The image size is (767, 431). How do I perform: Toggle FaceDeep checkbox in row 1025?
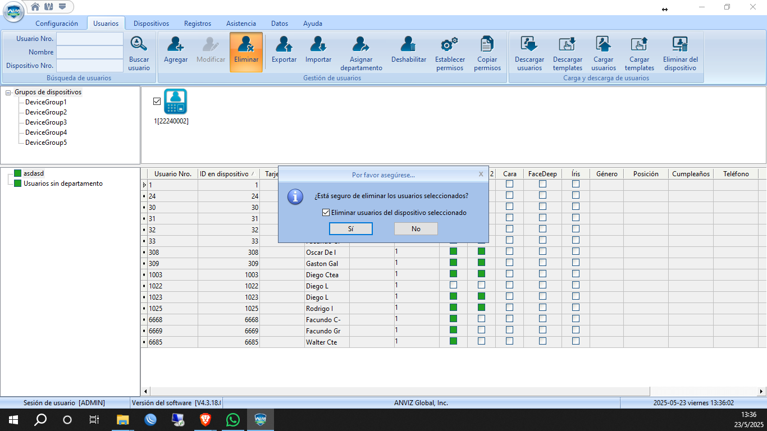(x=543, y=308)
